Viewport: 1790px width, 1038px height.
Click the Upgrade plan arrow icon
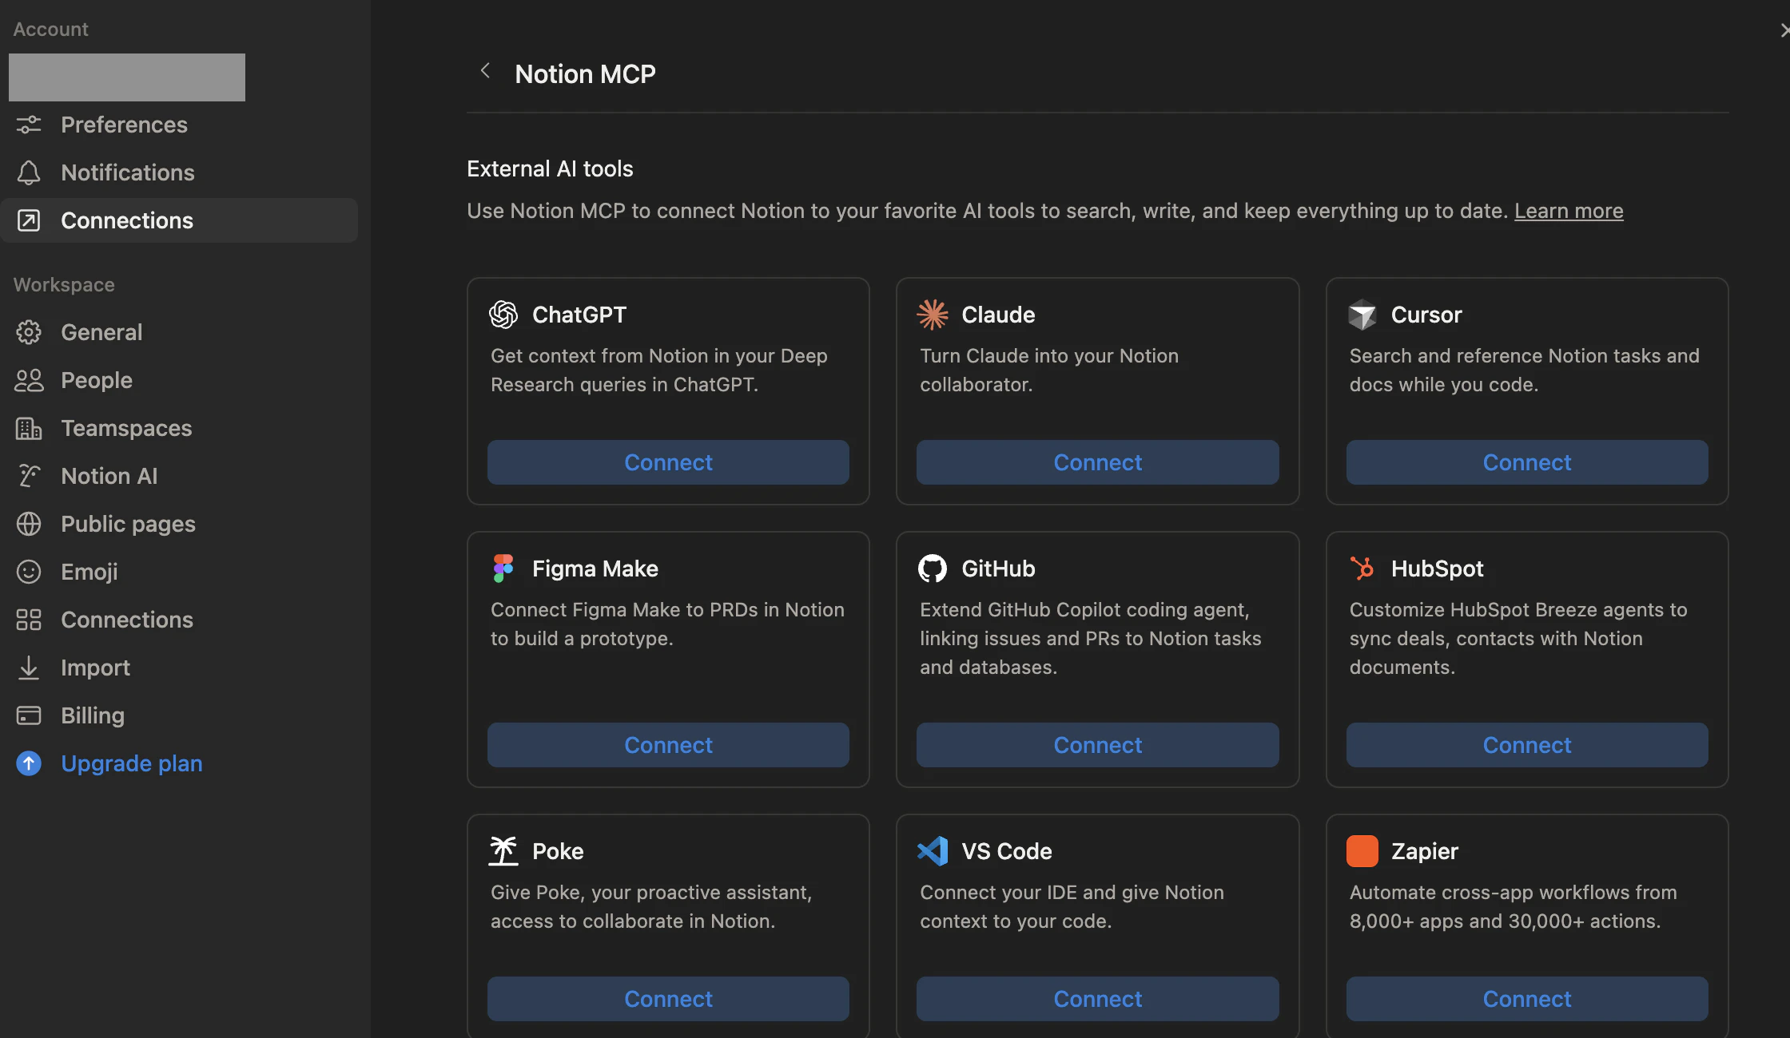click(x=29, y=763)
